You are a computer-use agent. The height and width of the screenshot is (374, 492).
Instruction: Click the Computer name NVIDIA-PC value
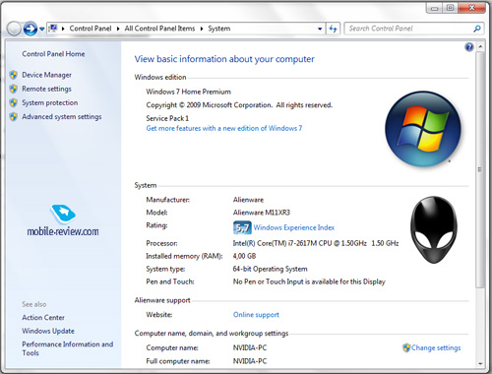250,347
